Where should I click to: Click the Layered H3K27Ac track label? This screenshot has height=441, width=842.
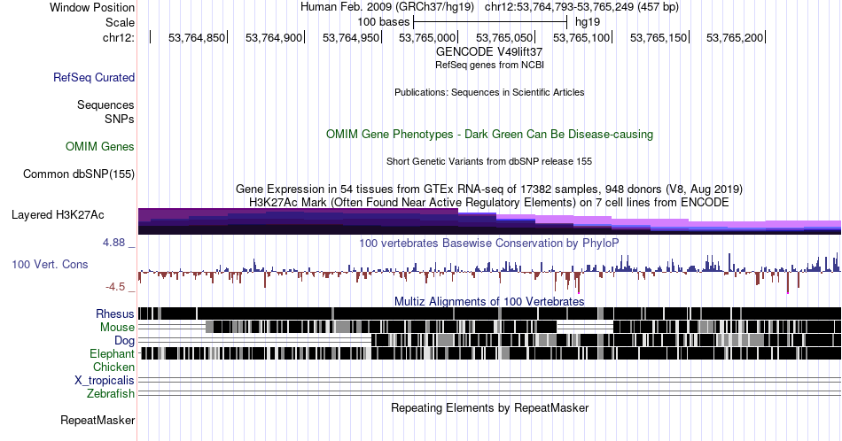[58, 214]
